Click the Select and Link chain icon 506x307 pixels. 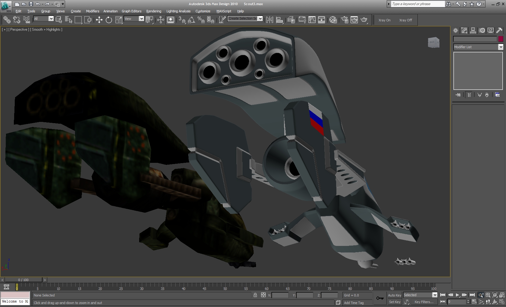coord(7,20)
